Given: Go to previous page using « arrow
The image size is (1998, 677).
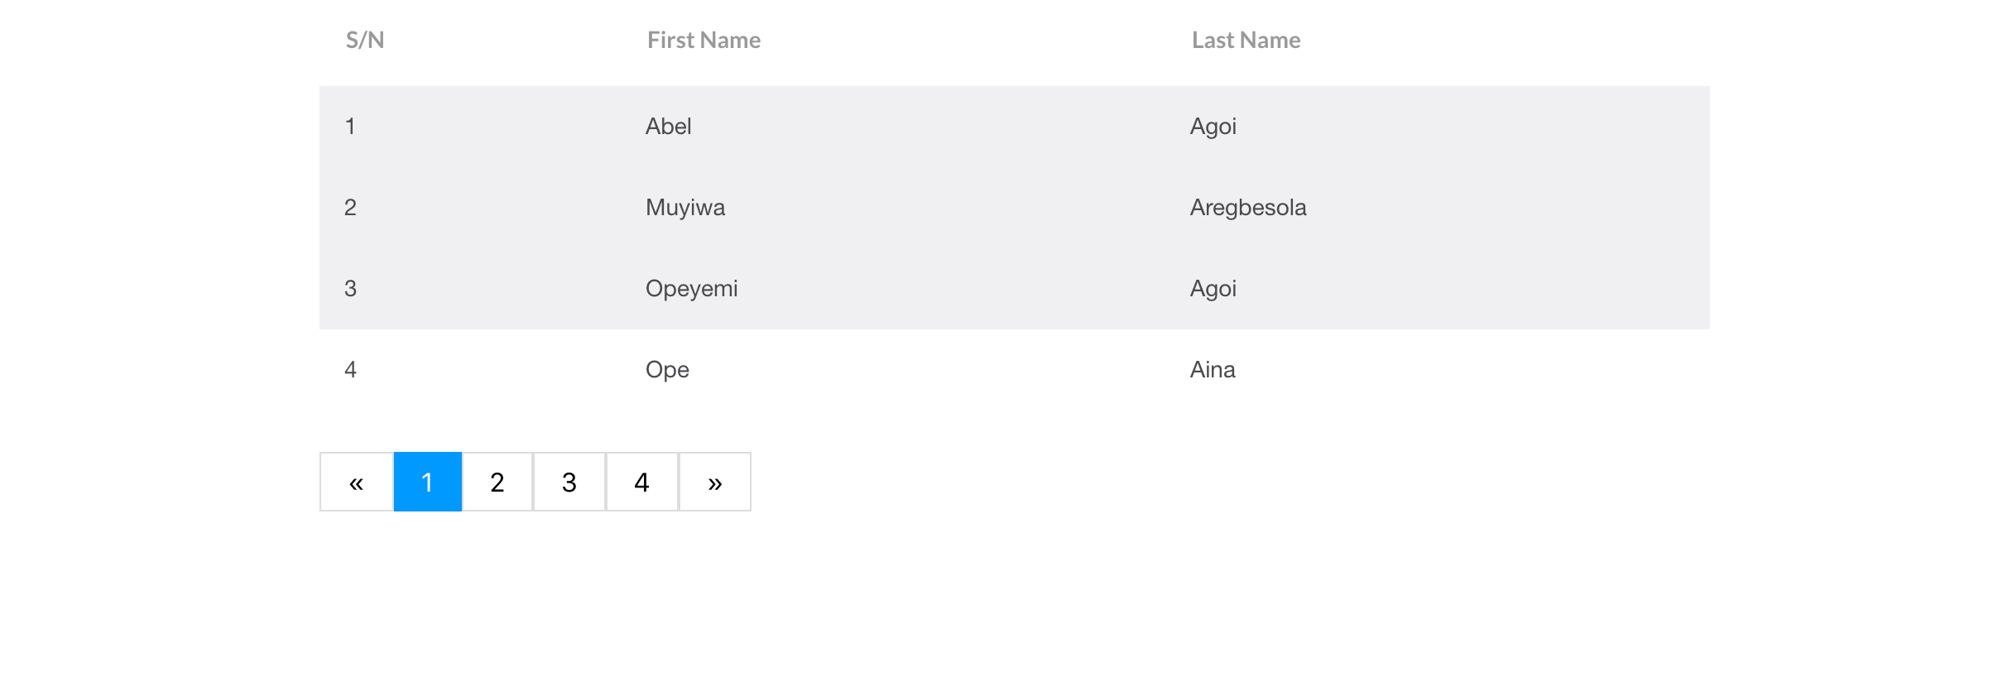Looking at the screenshot, I should 356,481.
